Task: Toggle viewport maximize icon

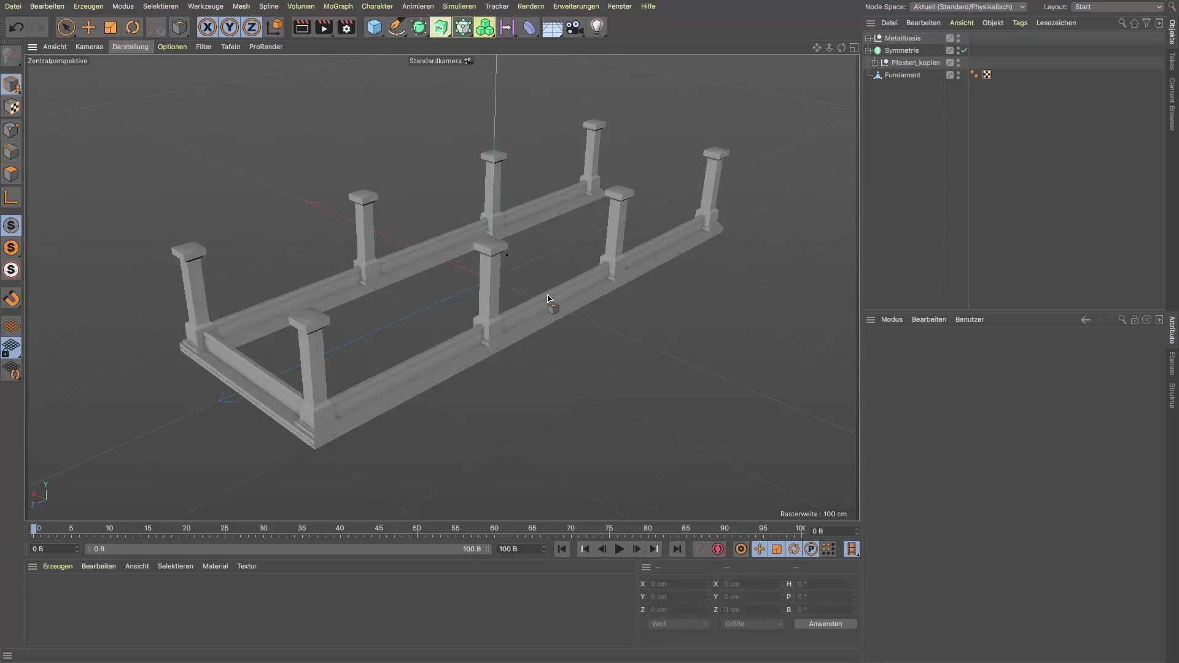Action: click(x=854, y=47)
